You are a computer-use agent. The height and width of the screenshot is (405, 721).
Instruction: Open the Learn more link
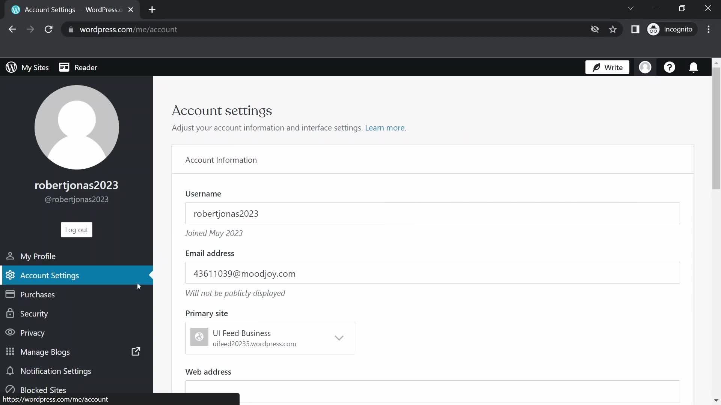click(385, 128)
